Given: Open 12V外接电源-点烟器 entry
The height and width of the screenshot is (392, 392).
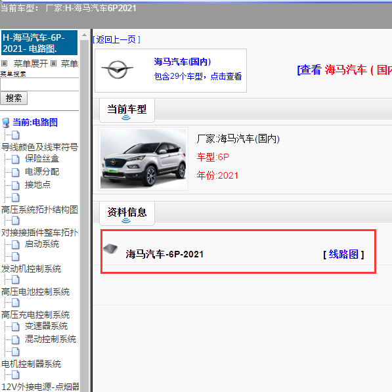Looking at the screenshot, I should tap(40, 387).
